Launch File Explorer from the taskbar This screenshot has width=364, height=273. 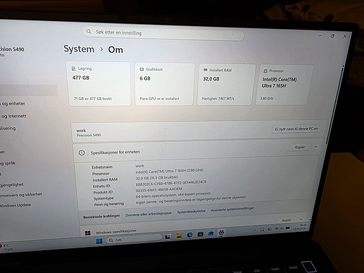(x=179, y=236)
